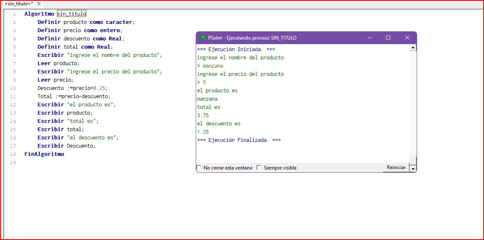484x240 pixels.
Task: Select the <sin_titulo>* file tab
Action: coord(19,4)
